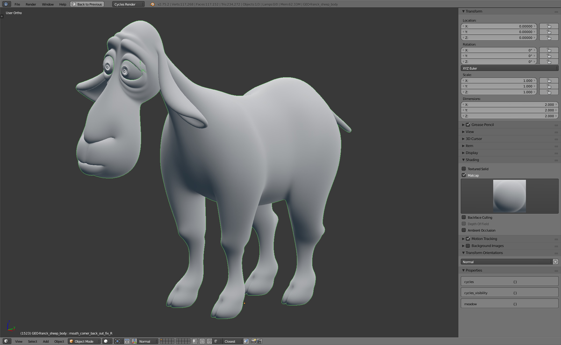
Task: Open the Closest snap target dropdown
Action: tap(232, 341)
